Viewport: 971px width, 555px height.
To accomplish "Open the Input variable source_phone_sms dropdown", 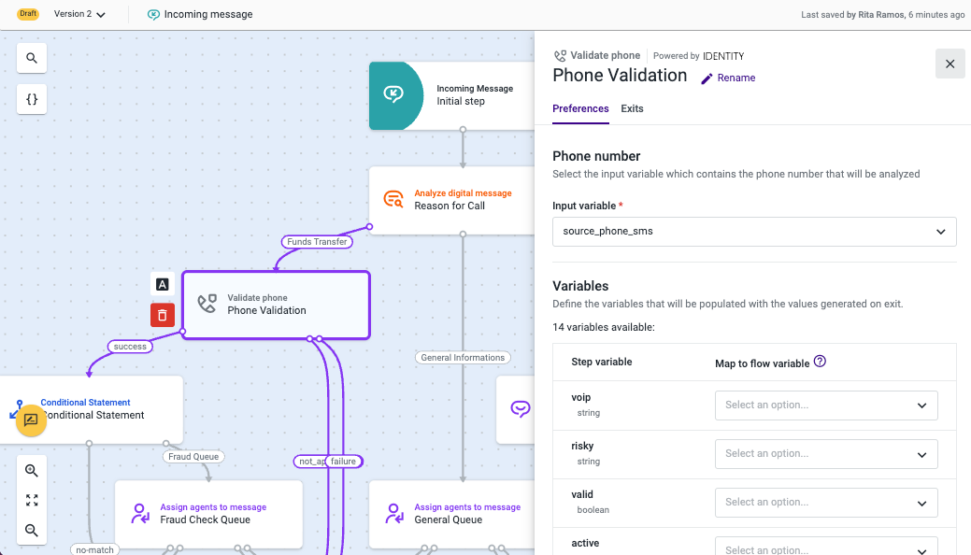I will (x=754, y=232).
